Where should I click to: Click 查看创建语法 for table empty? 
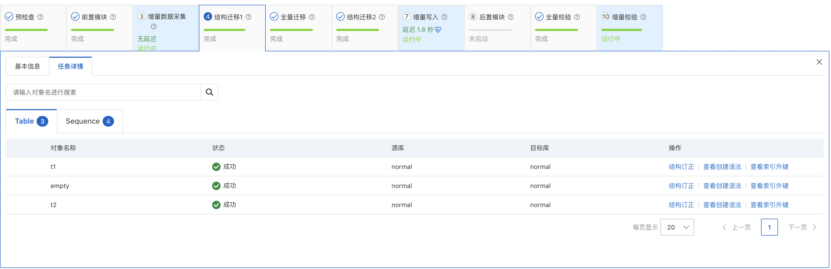pos(722,186)
